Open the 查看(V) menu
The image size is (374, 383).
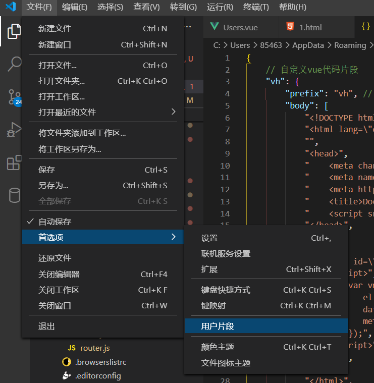[x=146, y=7]
